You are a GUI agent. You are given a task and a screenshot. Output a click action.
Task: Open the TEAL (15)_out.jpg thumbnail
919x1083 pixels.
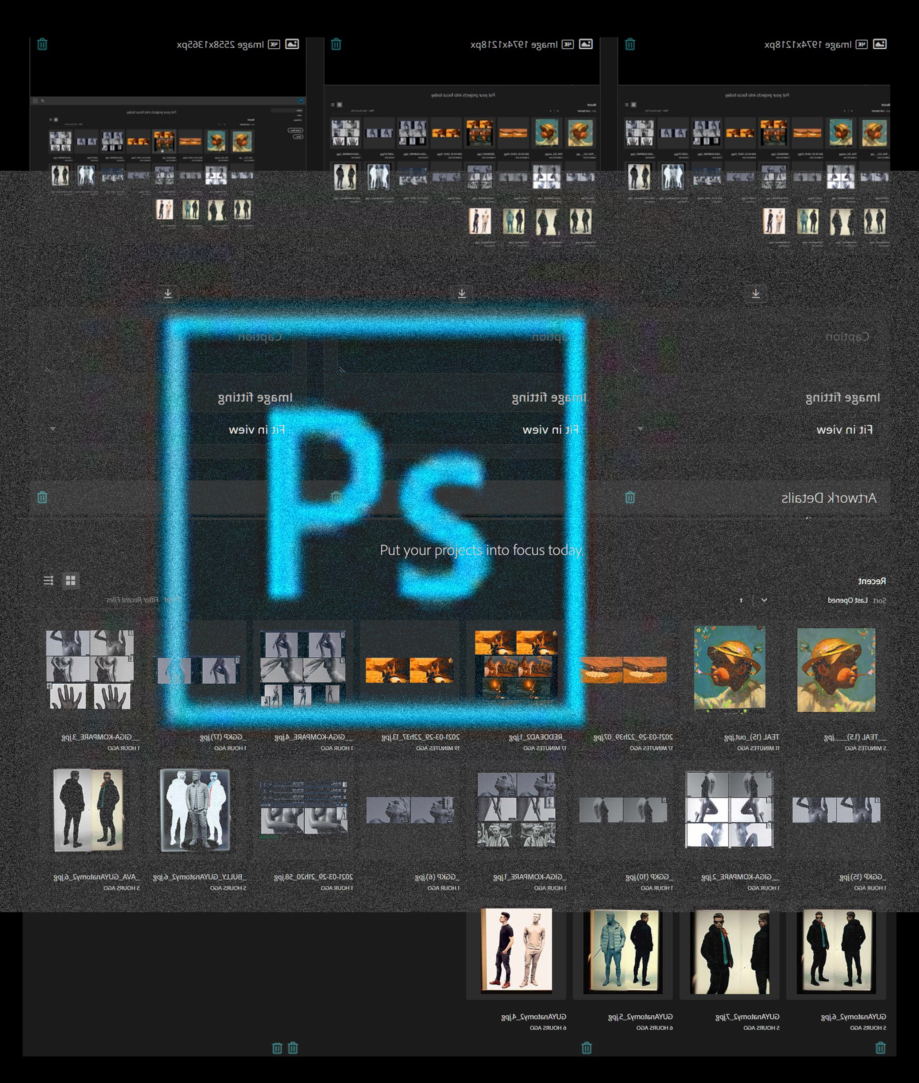(730, 668)
